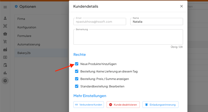This screenshot has height=112, width=208.
Task: Click the Kundendetails dialog title
Action: 86,7
